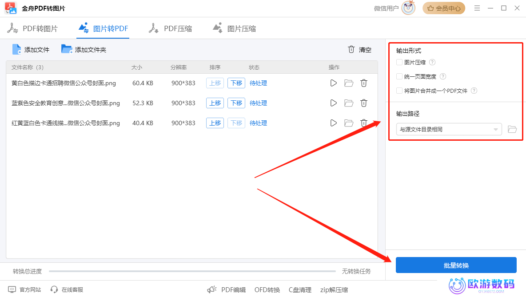Move 红黄蓝白色卡通线描 file up with 上移
Viewport: 526px width, 297px height.
(215, 123)
